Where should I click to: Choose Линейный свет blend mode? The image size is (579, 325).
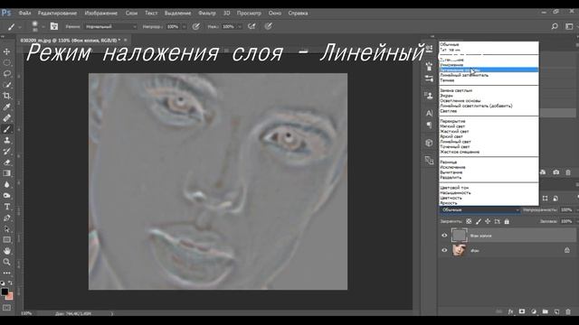(489, 142)
